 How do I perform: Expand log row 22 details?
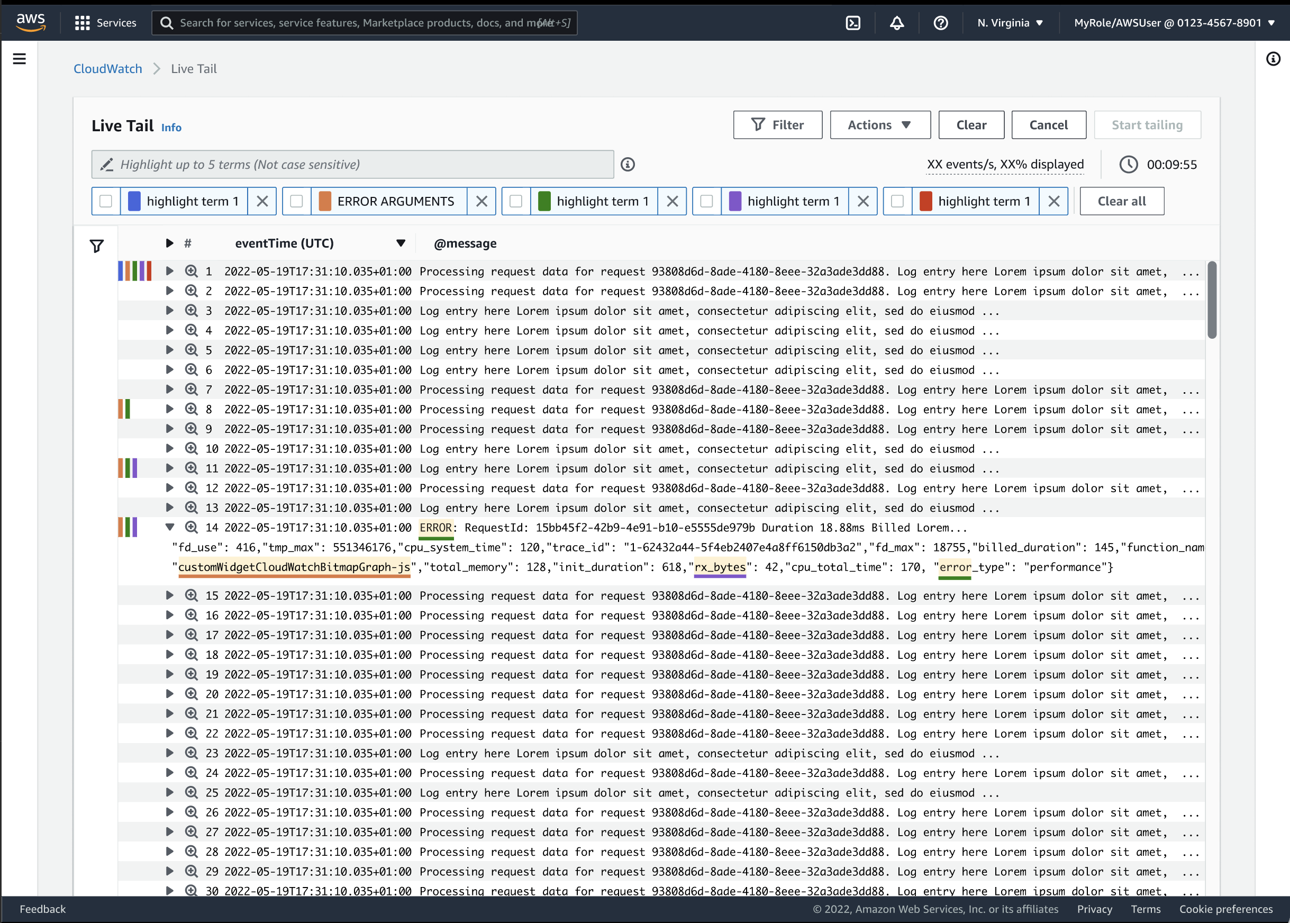(169, 733)
